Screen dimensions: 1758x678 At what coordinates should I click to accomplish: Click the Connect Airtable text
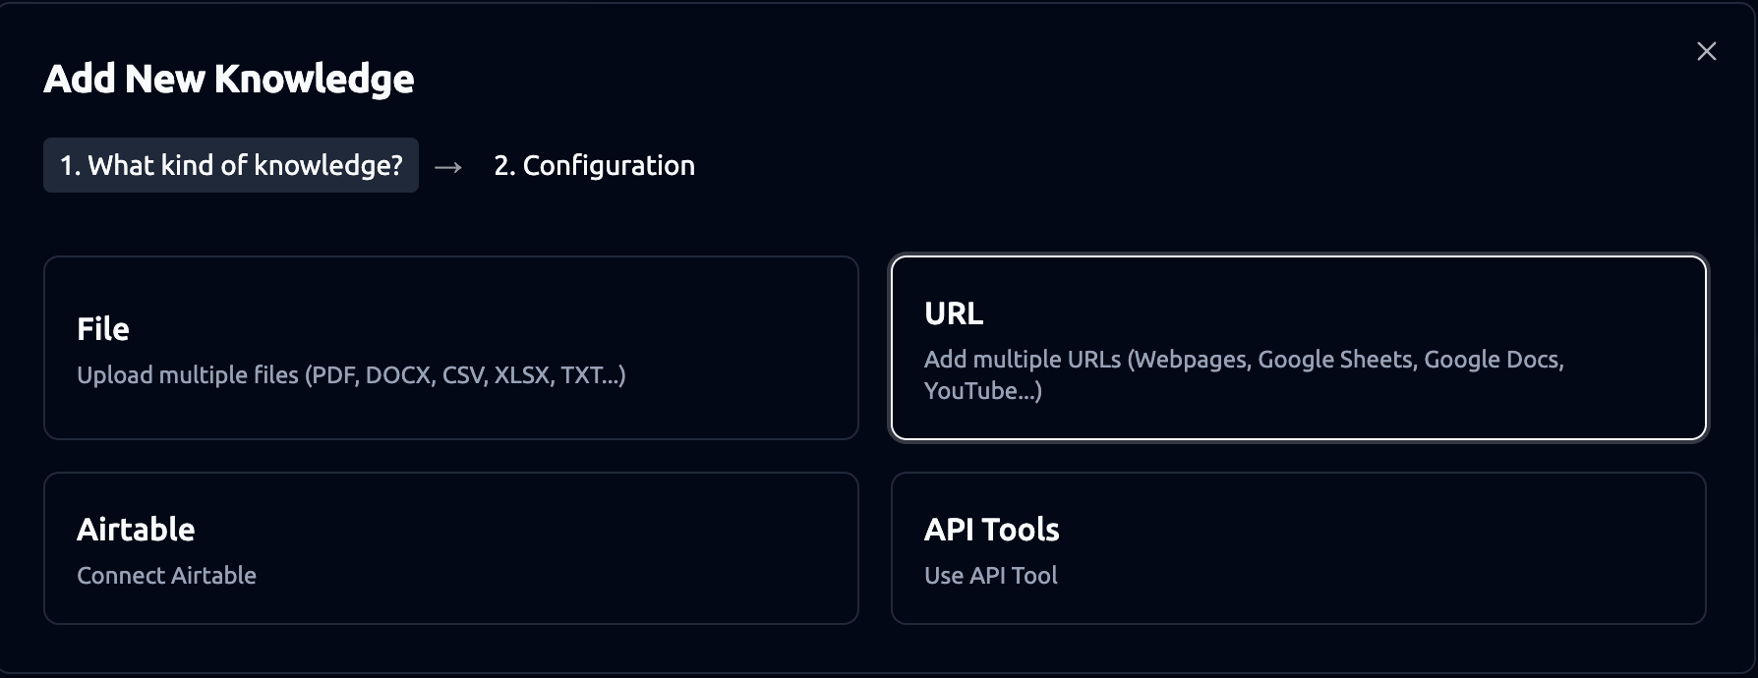click(166, 576)
